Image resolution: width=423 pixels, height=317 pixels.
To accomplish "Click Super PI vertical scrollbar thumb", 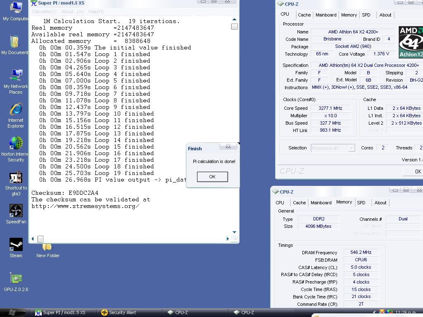I will pos(235,26).
